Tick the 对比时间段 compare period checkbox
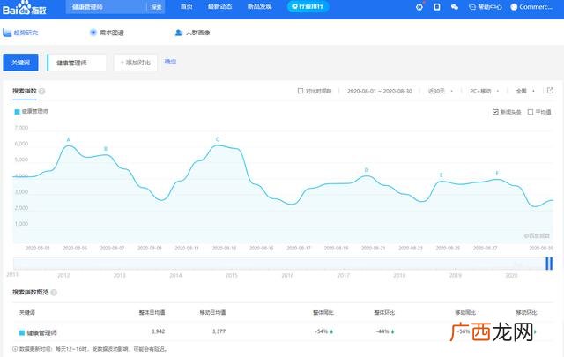This screenshot has height=357, width=564. click(301, 91)
